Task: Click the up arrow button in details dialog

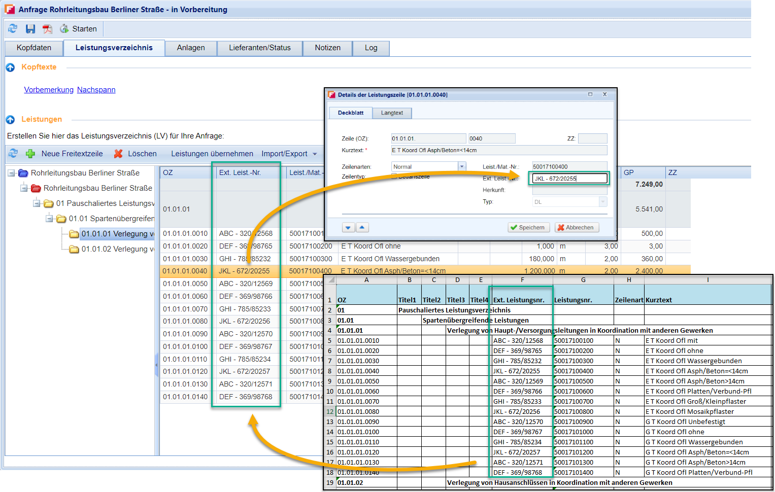Action: (362, 228)
